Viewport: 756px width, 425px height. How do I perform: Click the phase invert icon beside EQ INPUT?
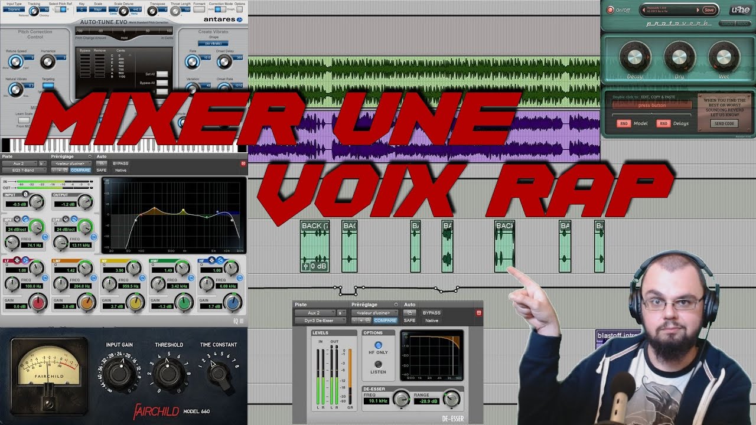pyautogui.click(x=25, y=194)
